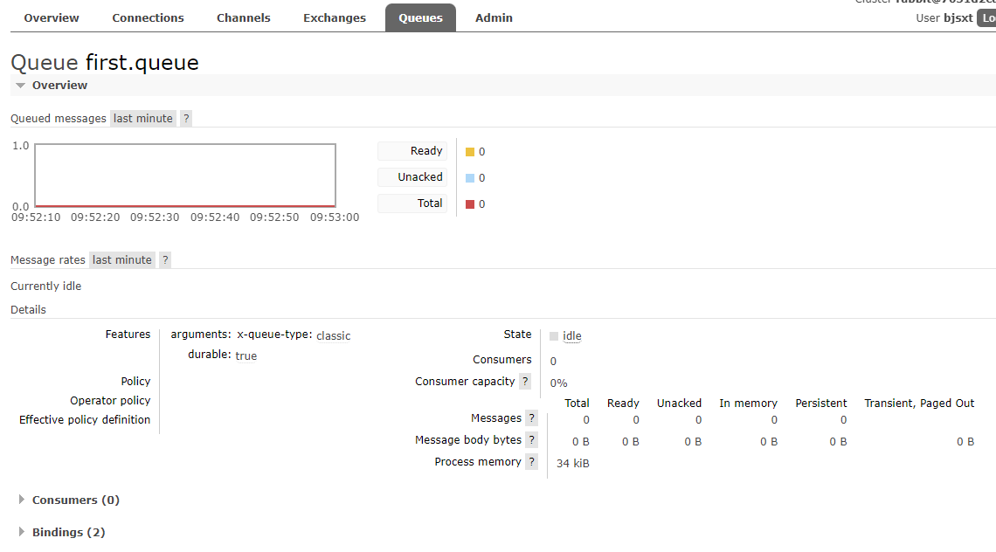Click the Ready yellow color swatch
The image size is (996, 552).
click(x=470, y=152)
